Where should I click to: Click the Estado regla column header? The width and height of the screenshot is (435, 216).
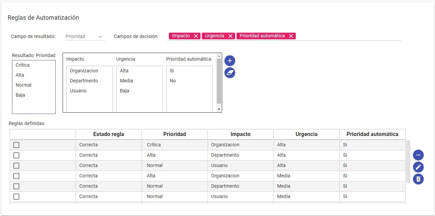pyautogui.click(x=109, y=134)
